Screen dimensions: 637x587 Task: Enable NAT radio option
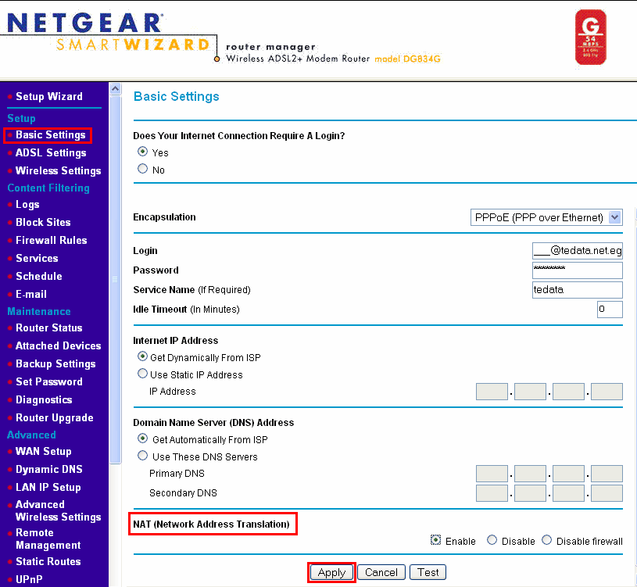(x=435, y=540)
